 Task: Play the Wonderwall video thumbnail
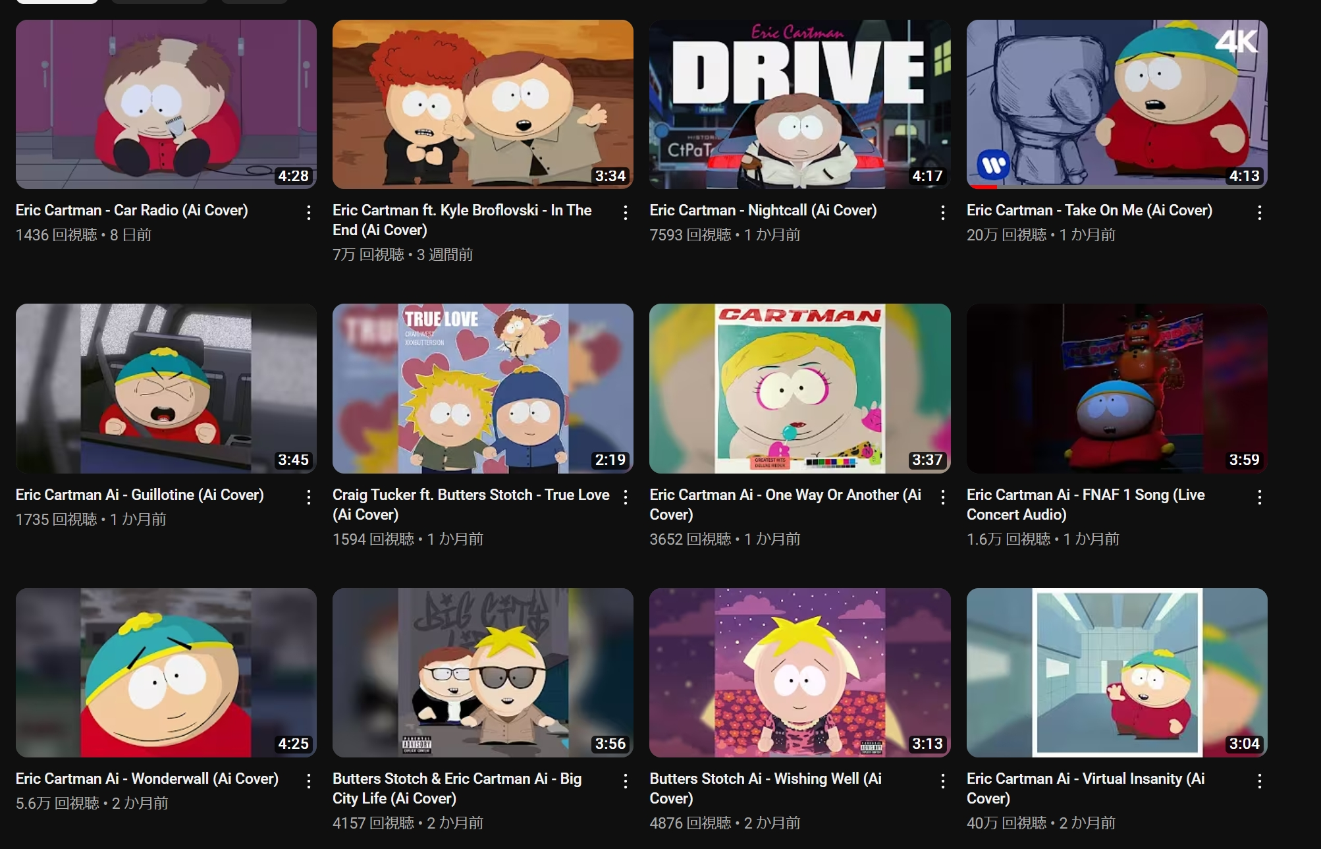click(x=166, y=672)
